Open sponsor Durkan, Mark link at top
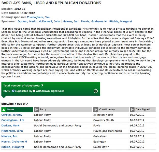 [x=28, y=21]
